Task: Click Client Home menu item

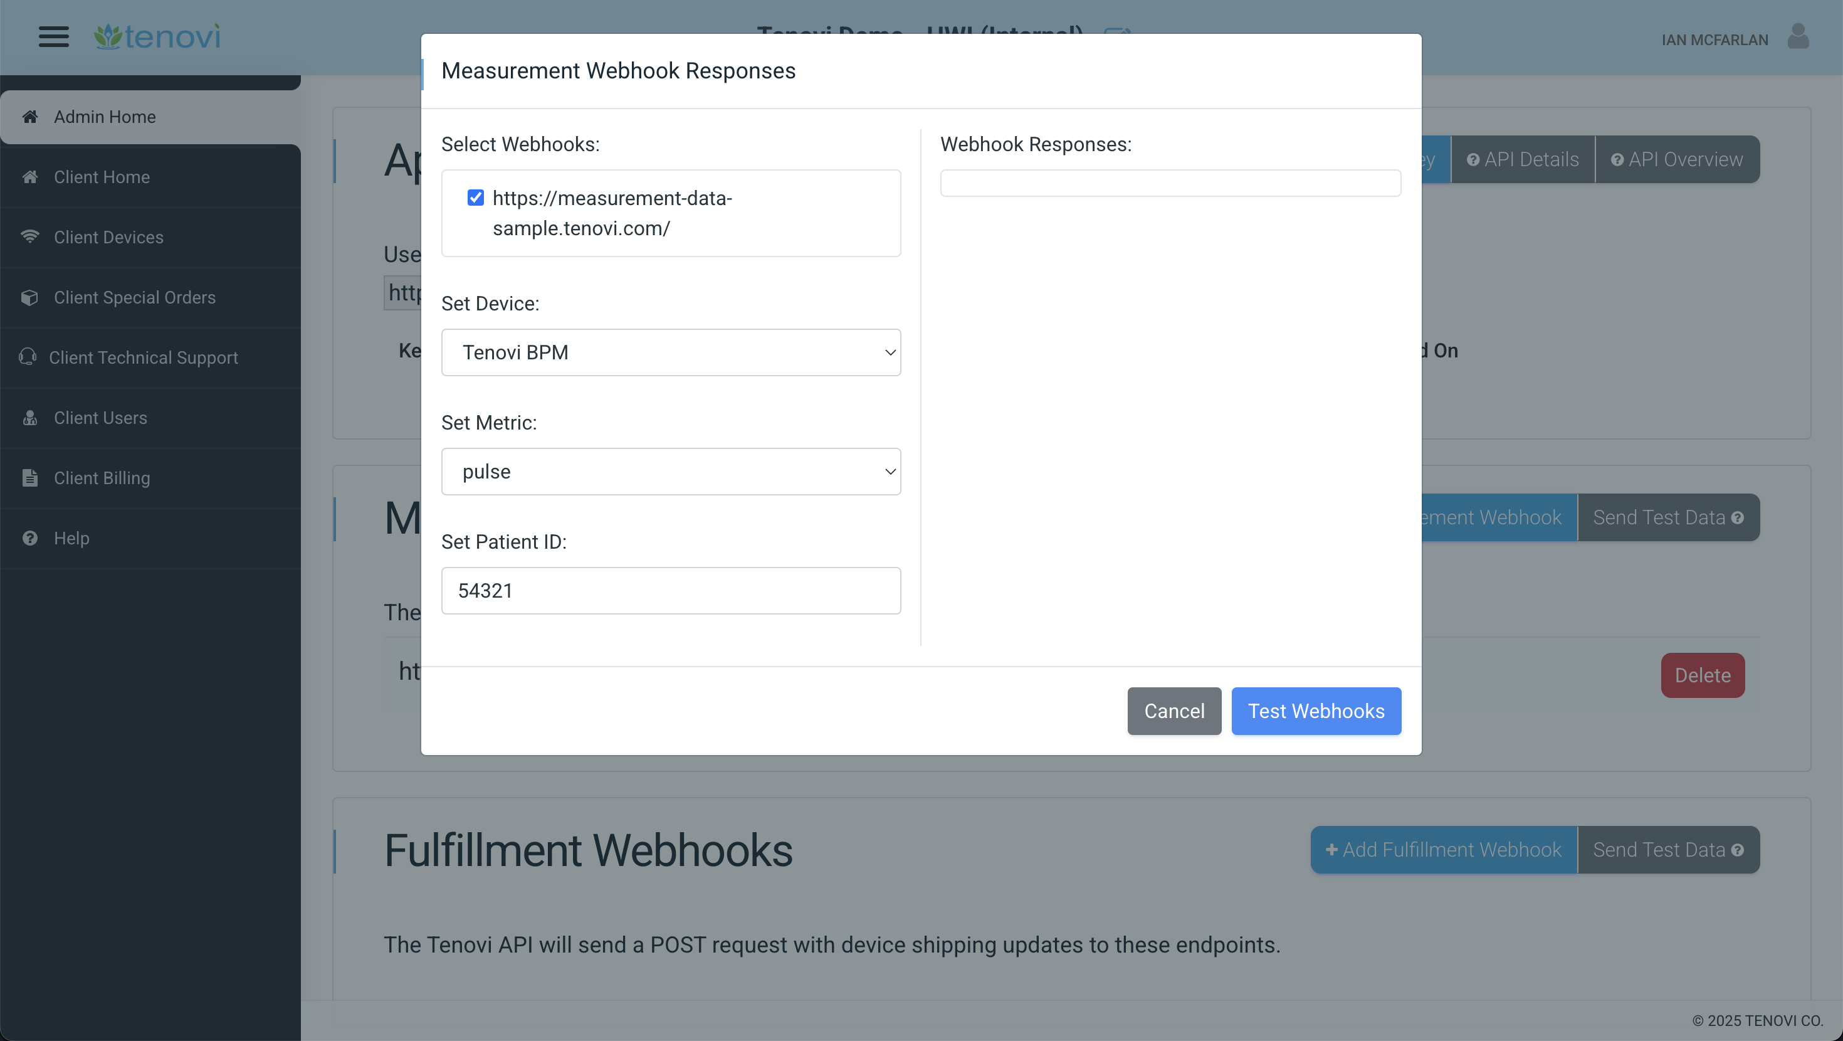Action: [x=102, y=176]
